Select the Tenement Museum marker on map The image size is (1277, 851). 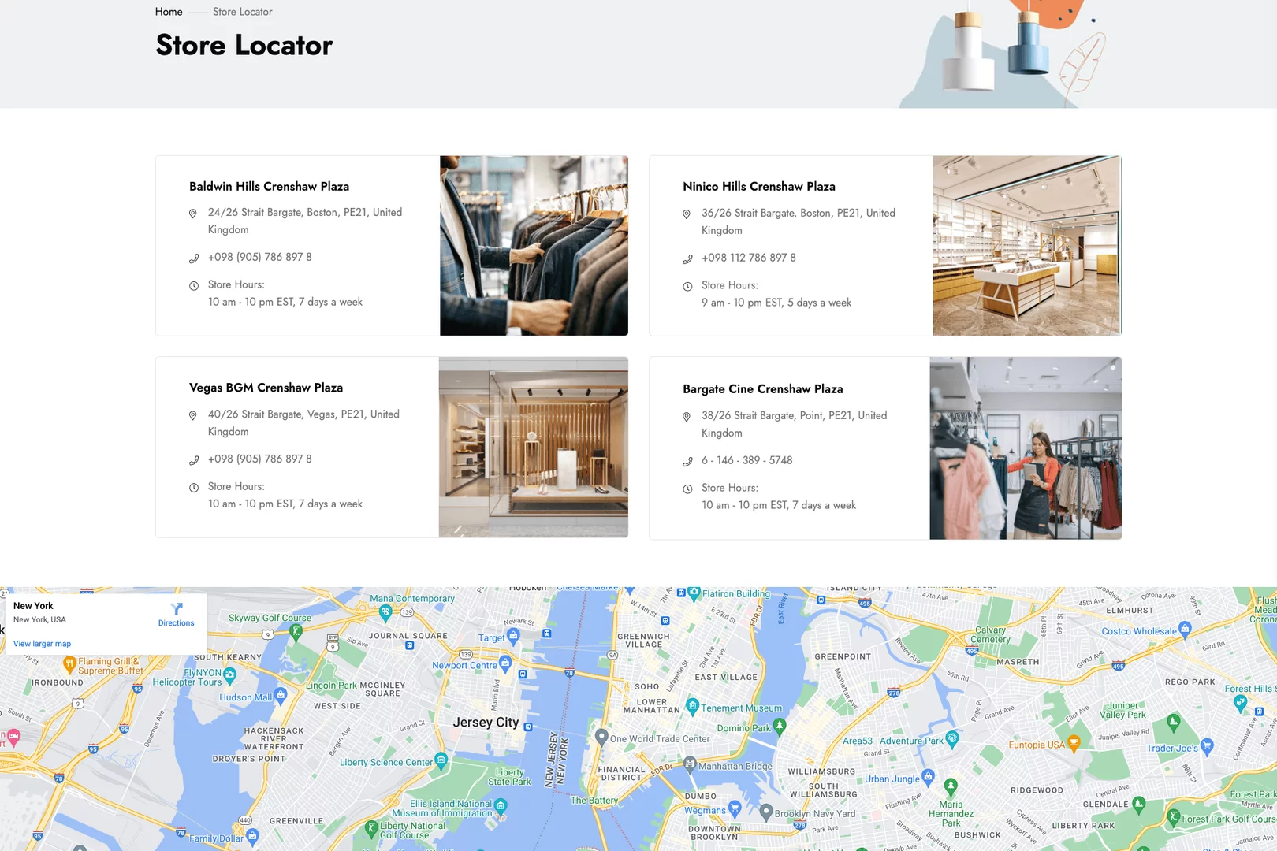coord(693,705)
